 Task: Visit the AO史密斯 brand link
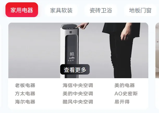[x=126, y=94]
